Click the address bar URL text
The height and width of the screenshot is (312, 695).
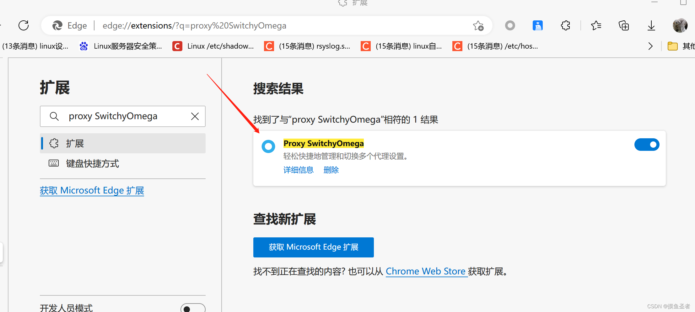click(194, 25)
